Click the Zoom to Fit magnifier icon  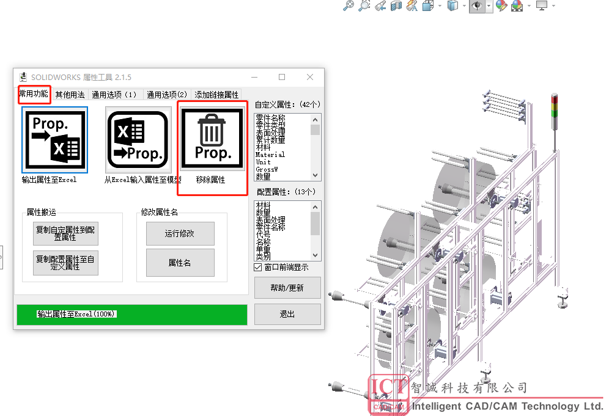tap(349, 5)
